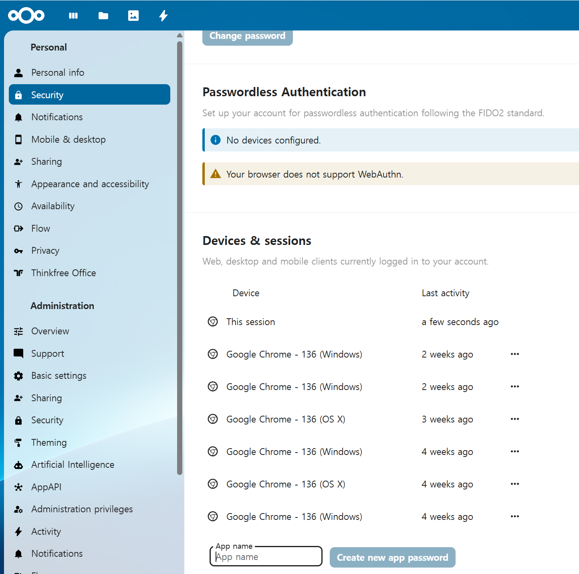
Task: Click the Change password button
Action: point(248,36)
